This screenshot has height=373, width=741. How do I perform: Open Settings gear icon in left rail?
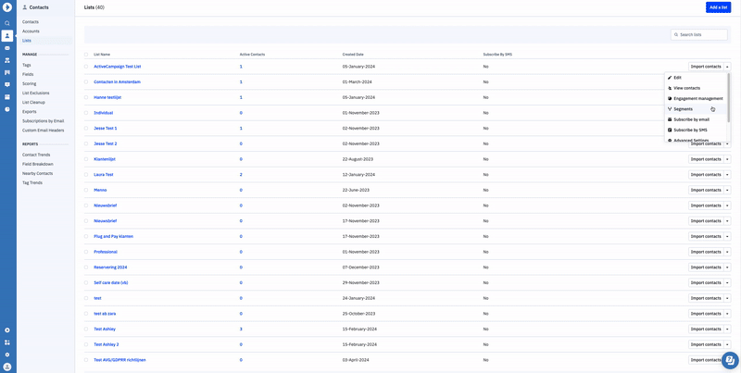(7, 354)
